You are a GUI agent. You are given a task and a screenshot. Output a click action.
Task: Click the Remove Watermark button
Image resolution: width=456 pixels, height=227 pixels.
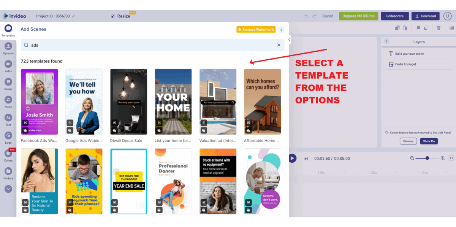click(x=256, y=29)
